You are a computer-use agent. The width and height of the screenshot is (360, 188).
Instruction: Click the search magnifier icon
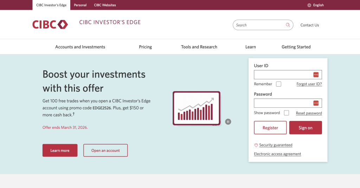click(x=288, y=25)
